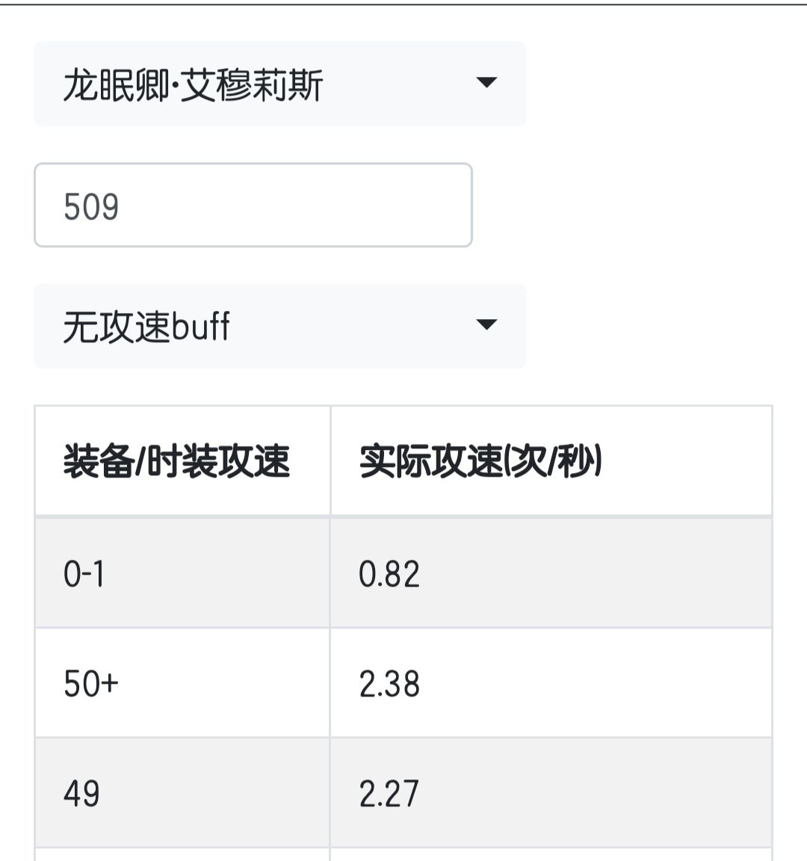Select the 49 equipment speed cell
This screenshot has width=807, height=861.
(x=182, y=793)
